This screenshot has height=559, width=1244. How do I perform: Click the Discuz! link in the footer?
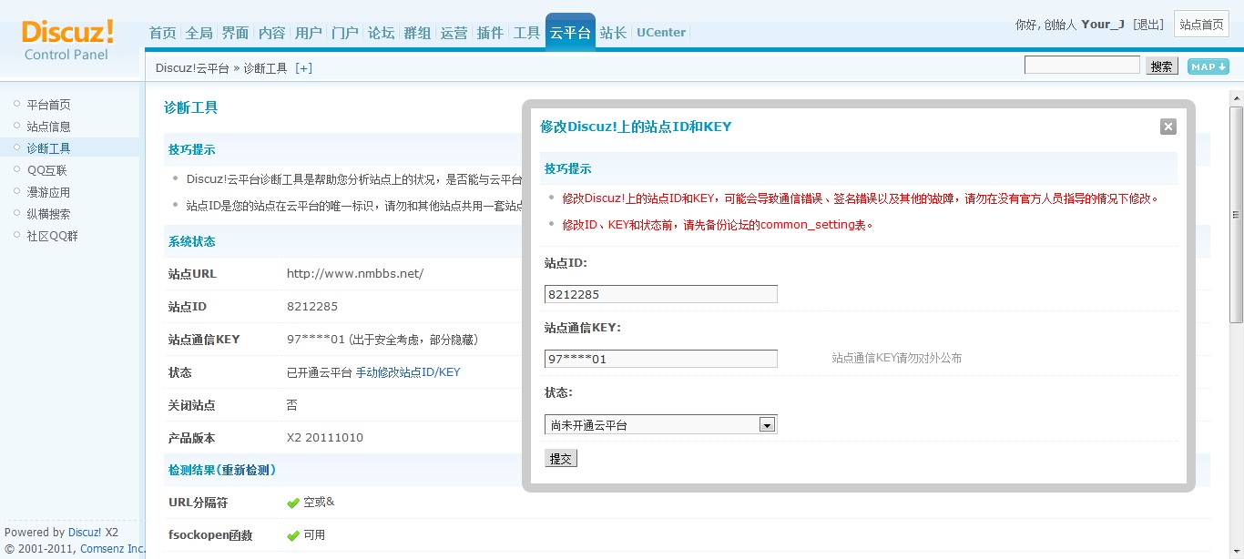tap(85, 533)
